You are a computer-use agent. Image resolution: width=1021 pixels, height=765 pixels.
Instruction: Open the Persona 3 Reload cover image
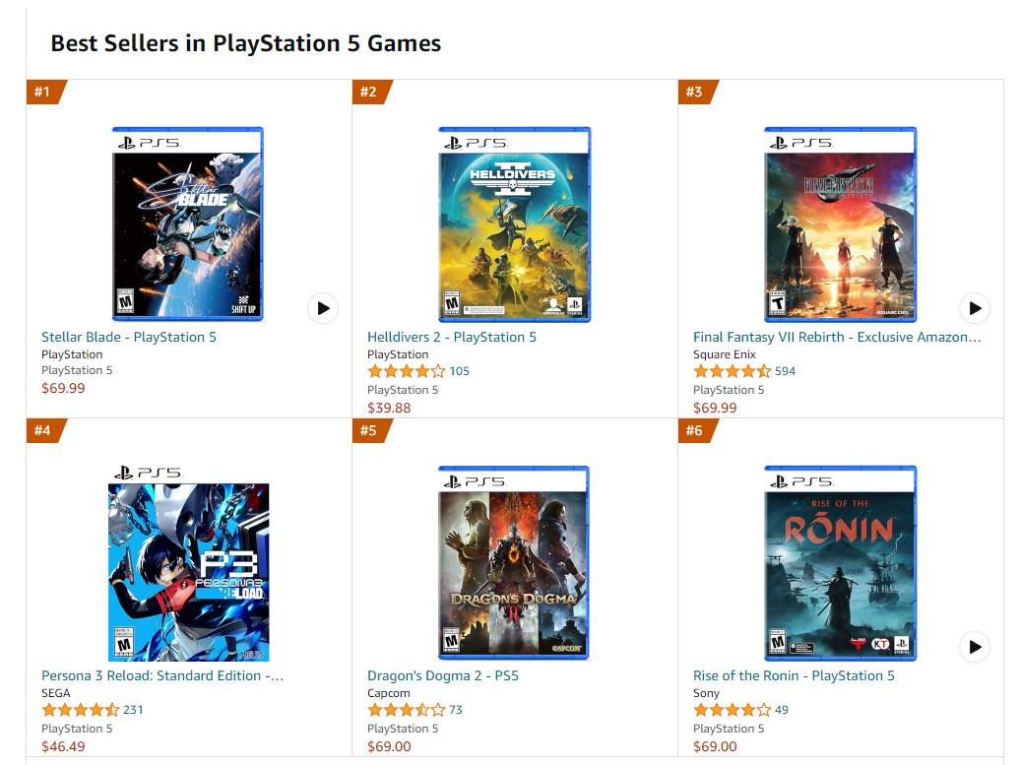(189, 563)
